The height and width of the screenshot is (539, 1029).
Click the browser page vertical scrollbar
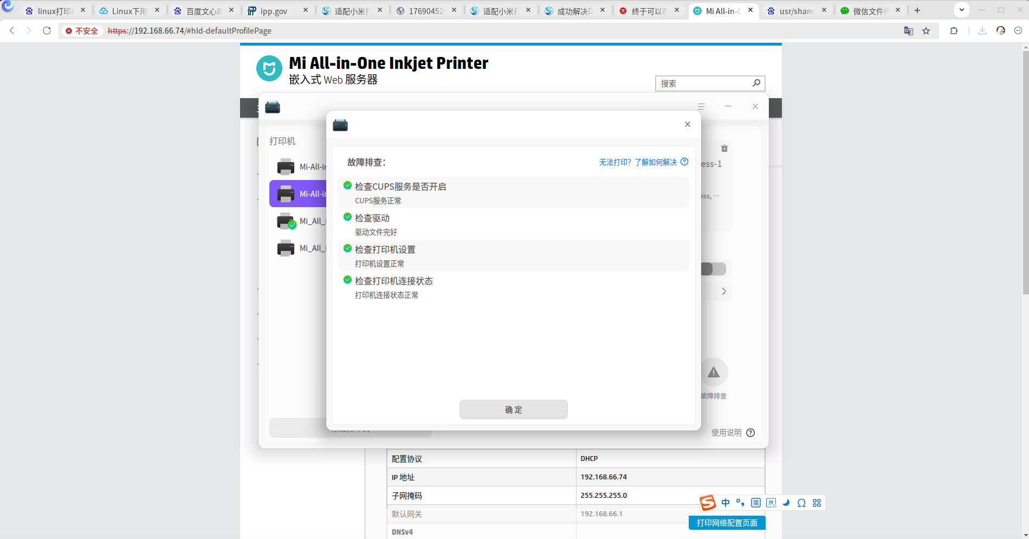point(1025,174)
